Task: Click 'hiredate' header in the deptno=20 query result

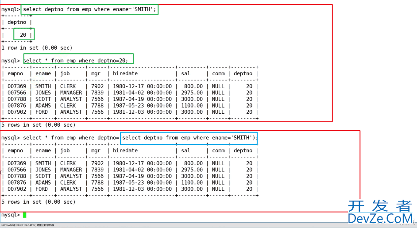Action: [x=125, y=73]
